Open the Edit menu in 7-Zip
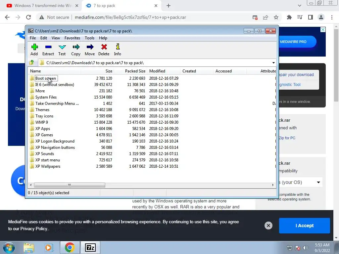The width and height of the screenshot is (339, 254). tap(44, 38)
